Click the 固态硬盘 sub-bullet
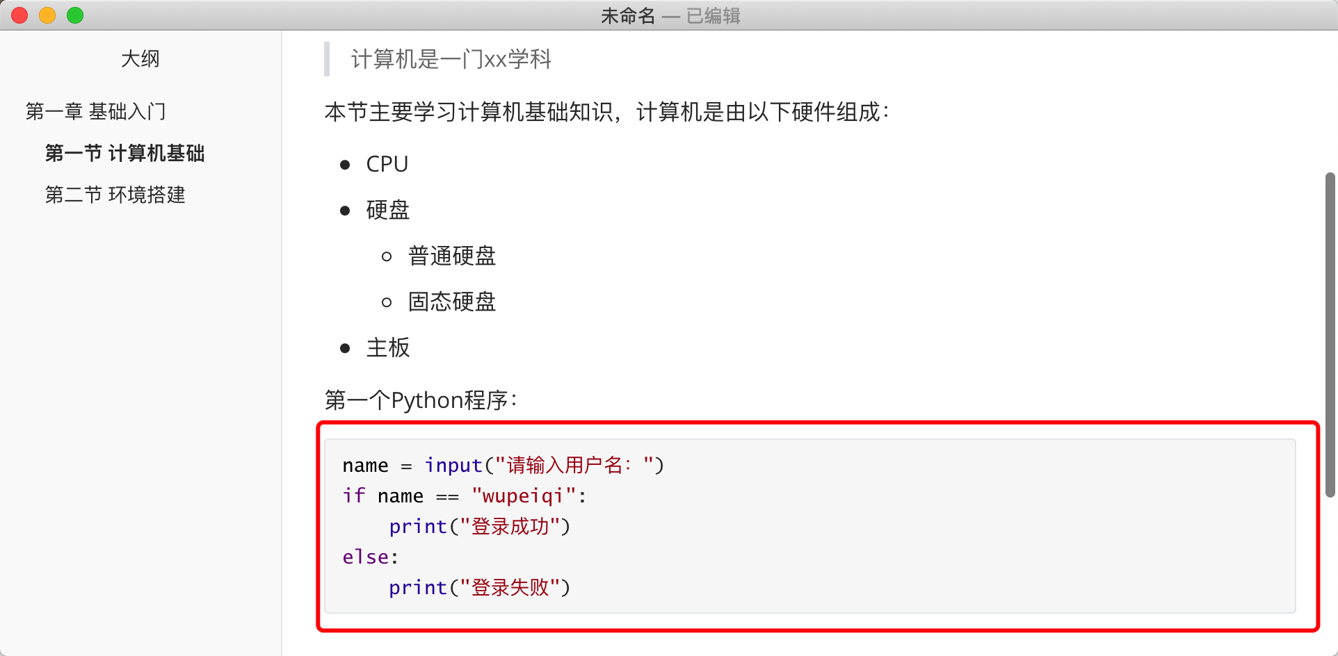Screen dimensions: 1338x656 pyautogui.click(x=452, y=302)
